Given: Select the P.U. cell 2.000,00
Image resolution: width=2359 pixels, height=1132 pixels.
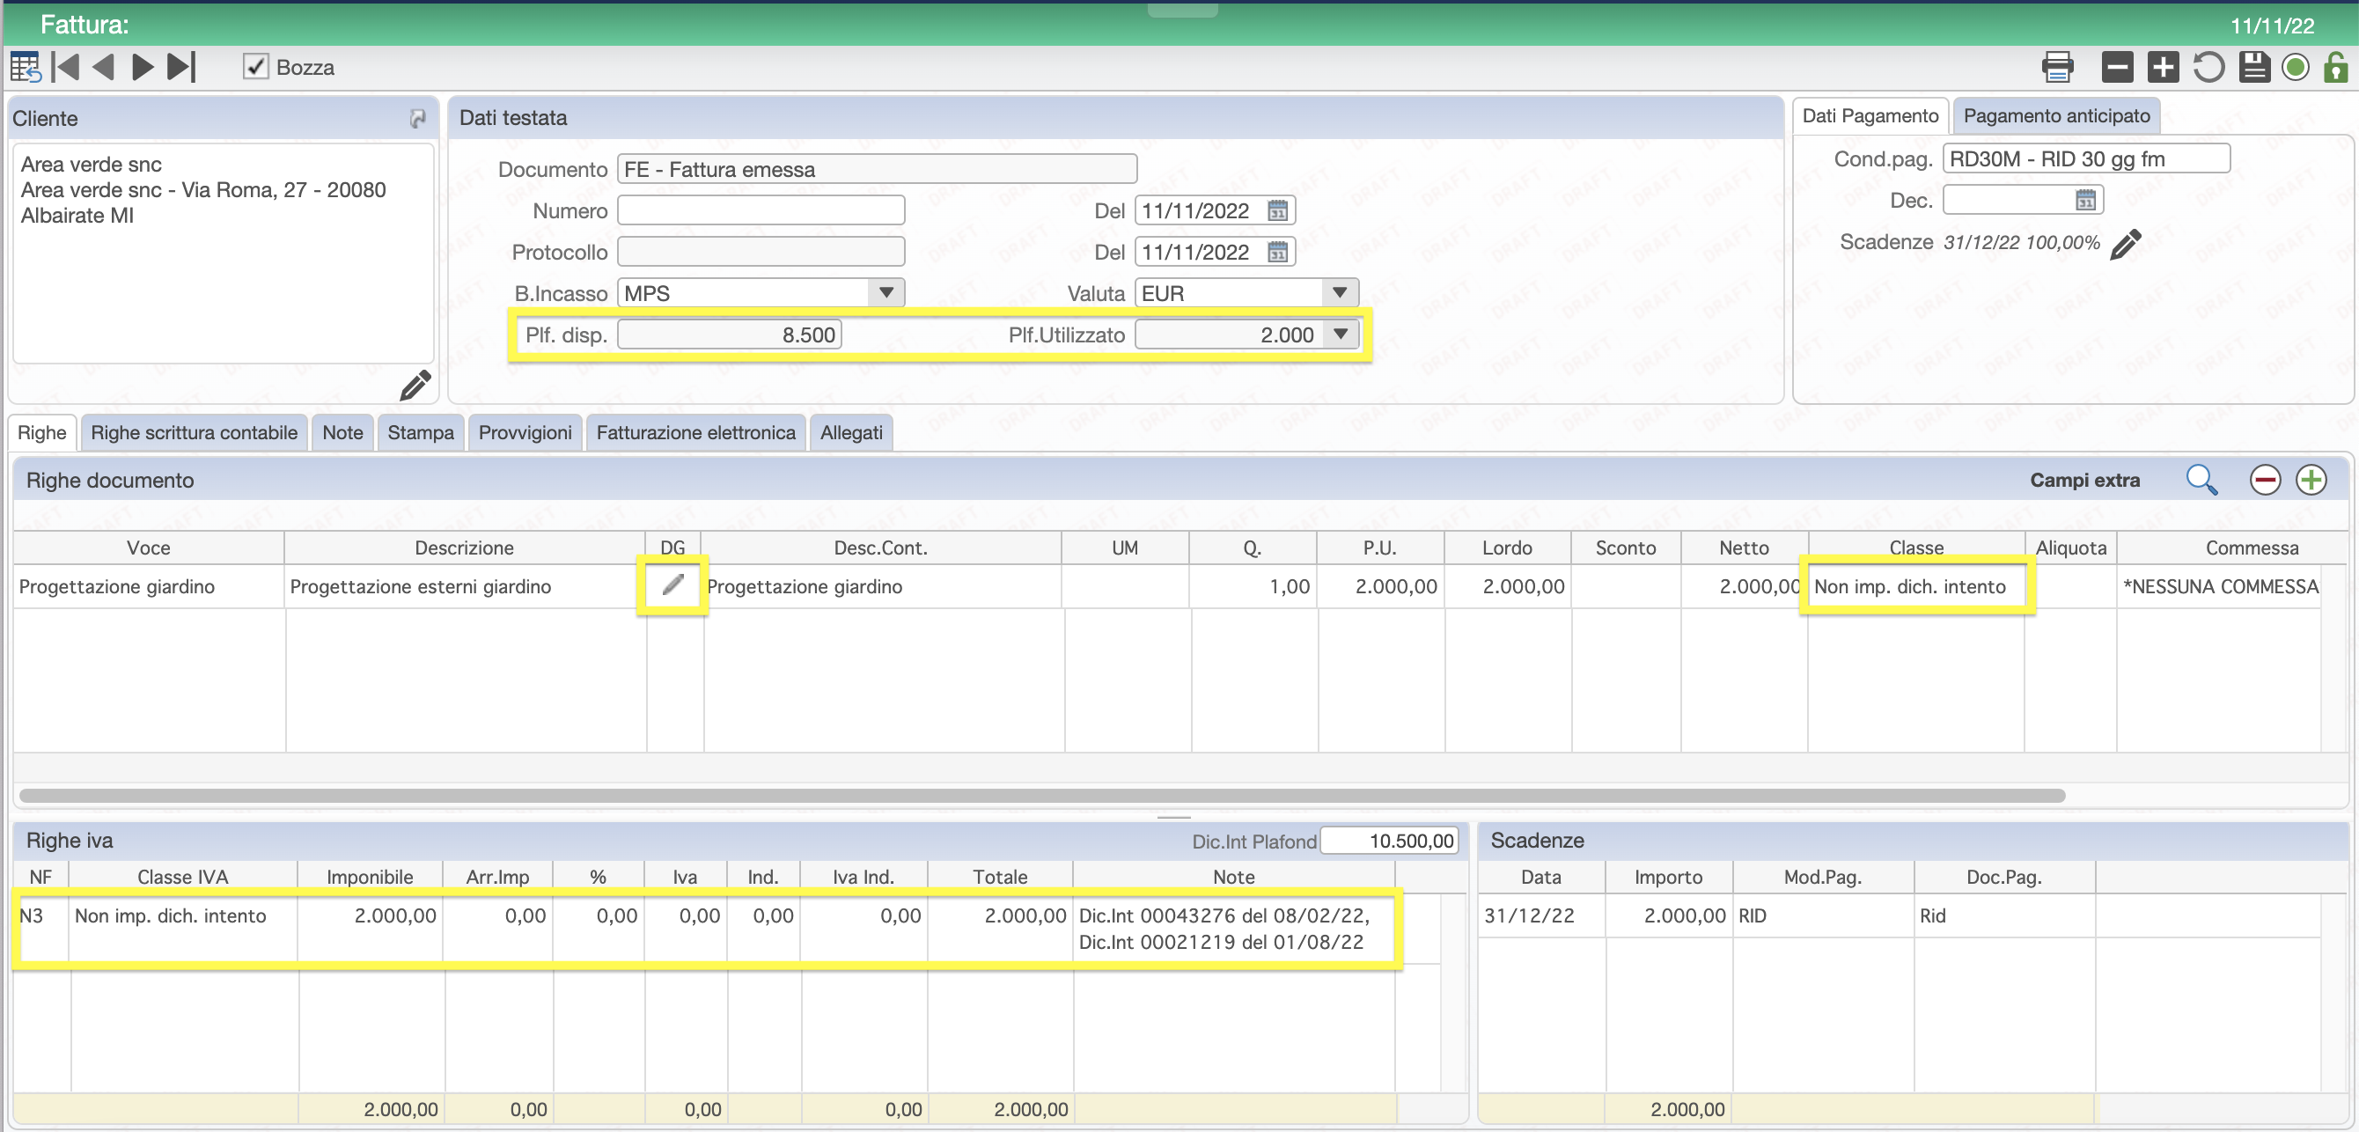Looking at the screenshot, I should 1381,586.
